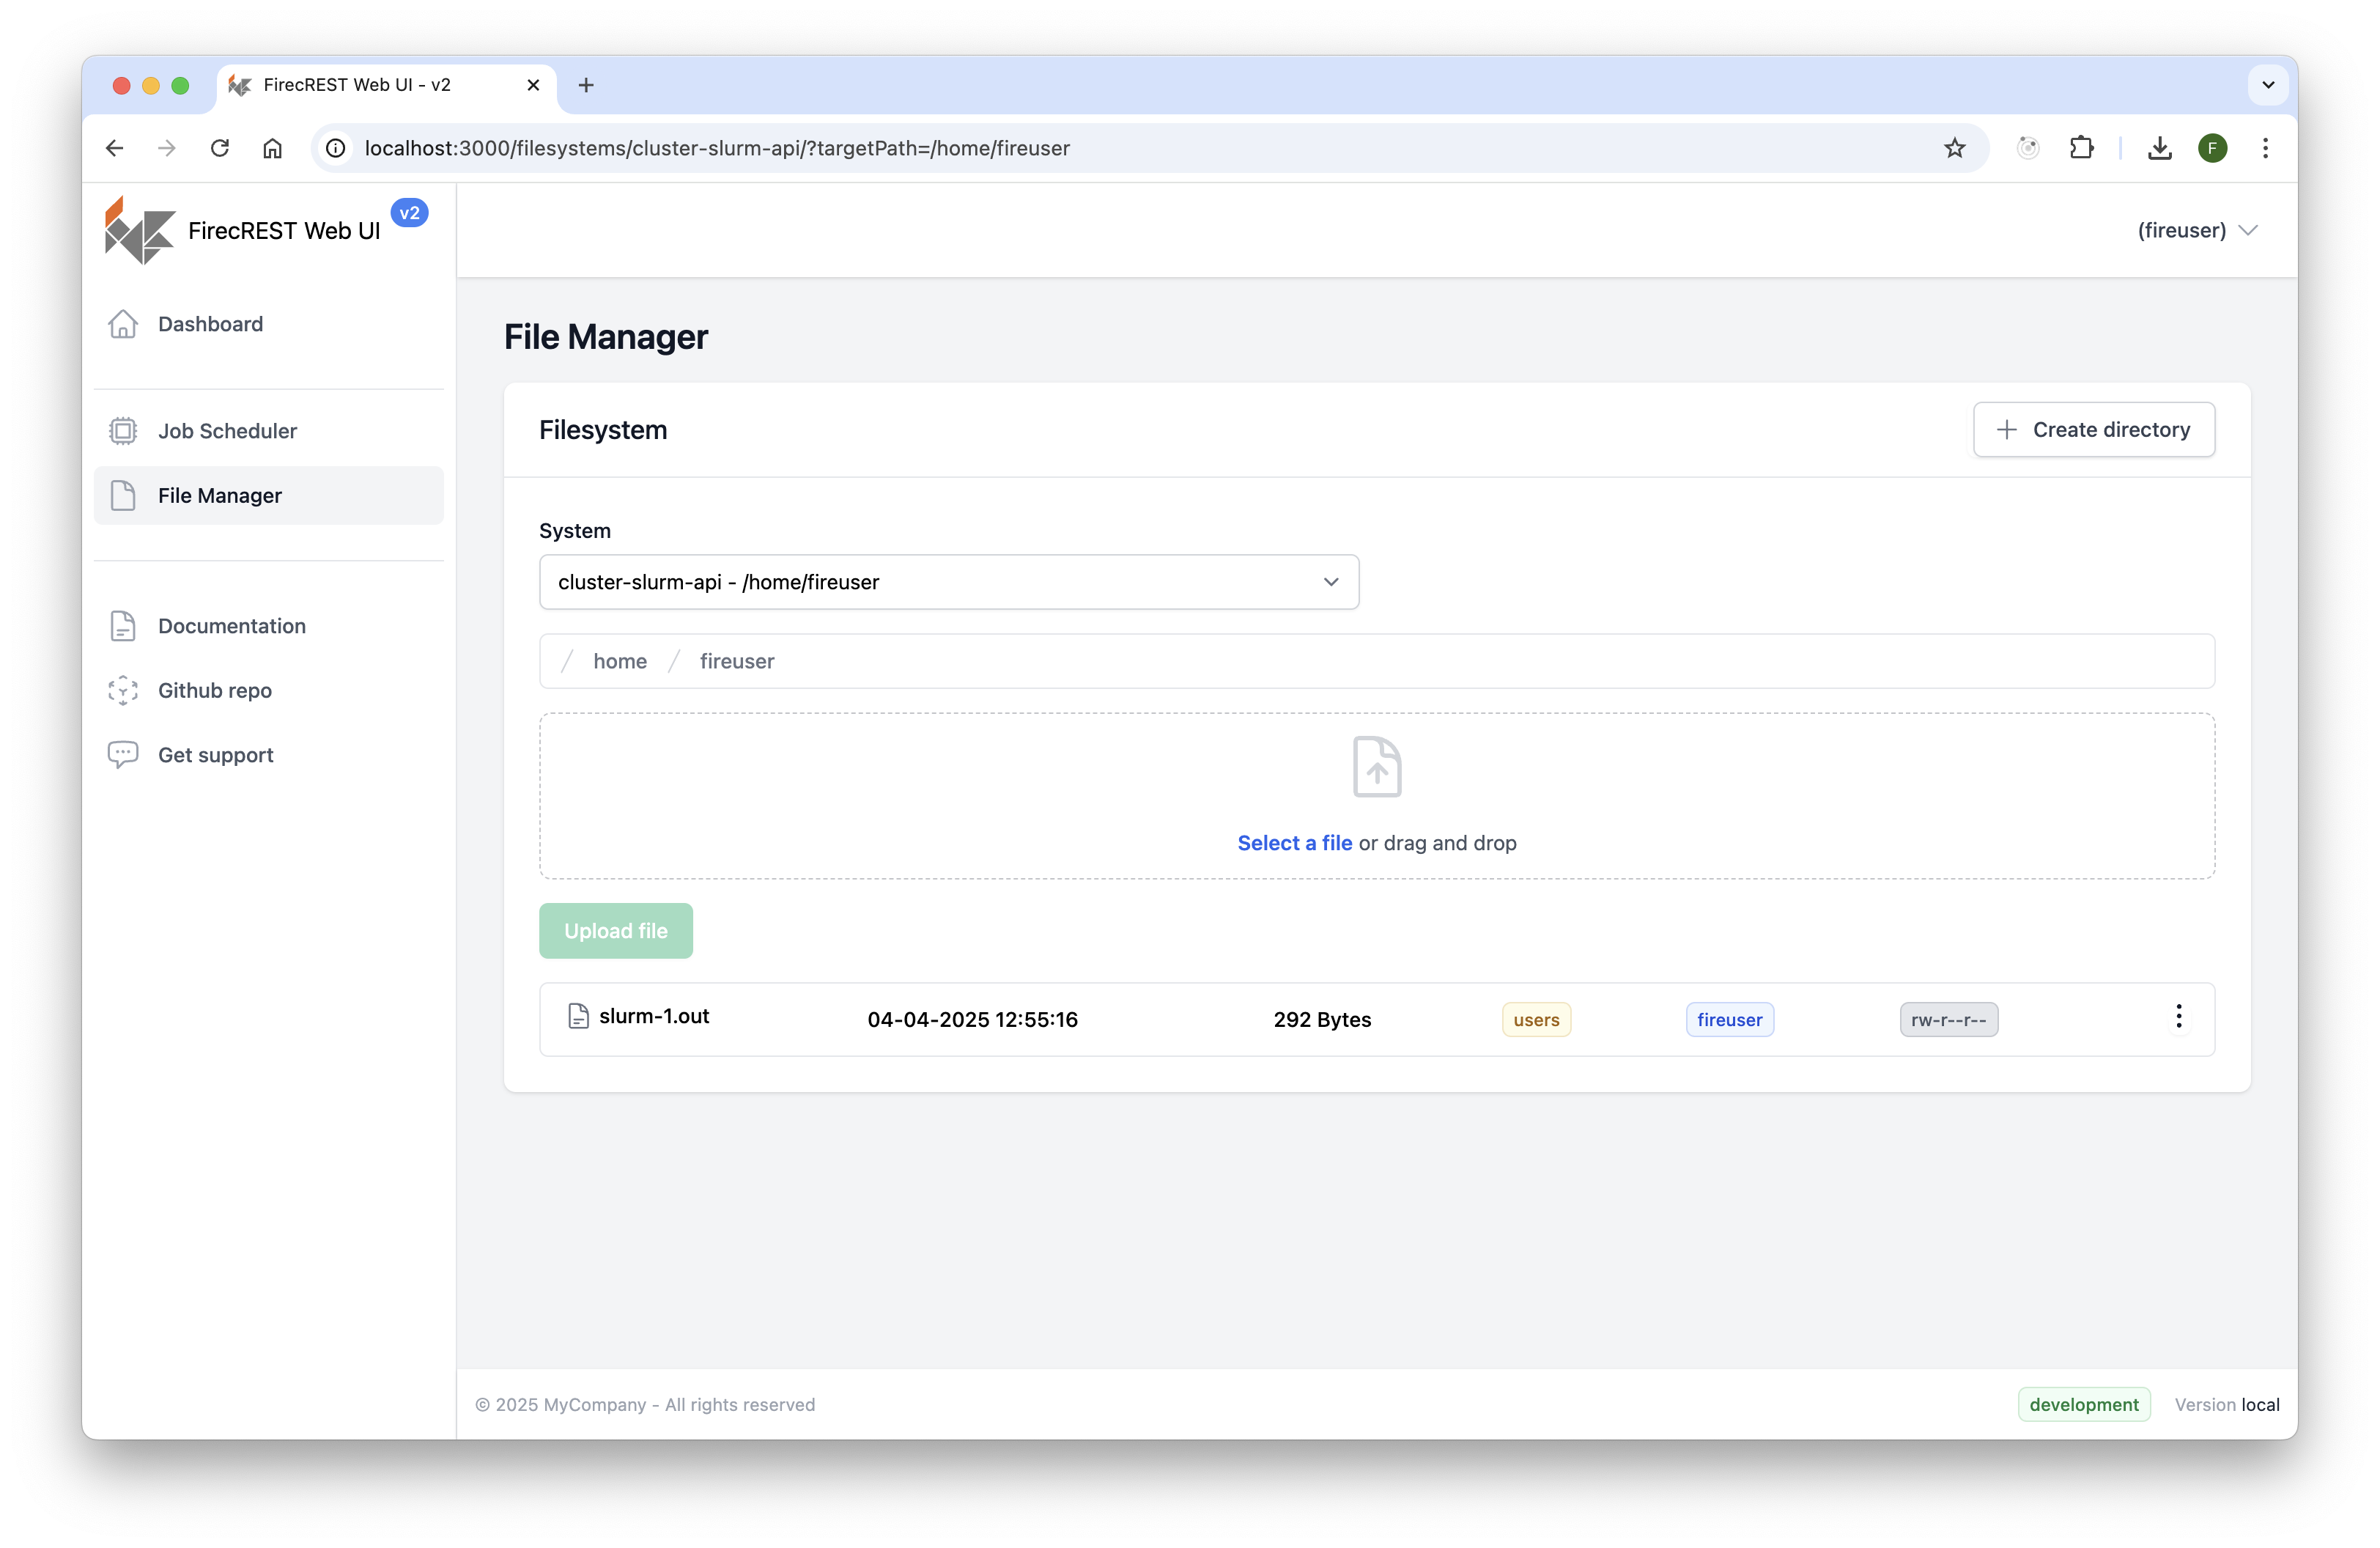Click the FirecREST fox logo icon
The width and height of the screenshot is (2380, 1548).
(140, 231)
